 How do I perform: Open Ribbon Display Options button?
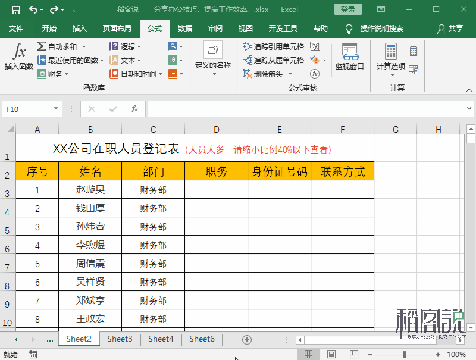(381, 10)
